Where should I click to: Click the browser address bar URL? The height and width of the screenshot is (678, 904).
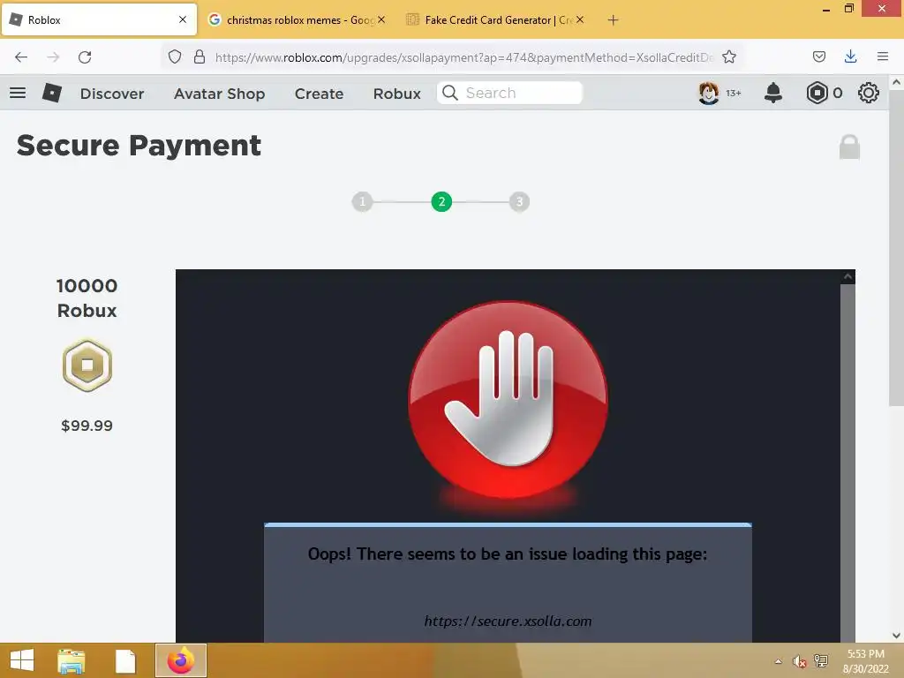click(x=464, y=57)
